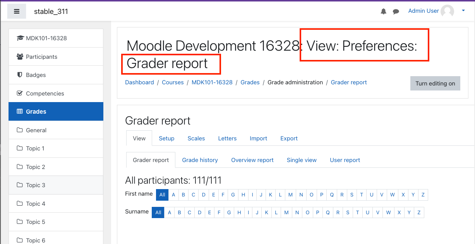This screenshot has width=475, height=244.
Task: Switch to the Letters tab
Action: tap(227, 138)
